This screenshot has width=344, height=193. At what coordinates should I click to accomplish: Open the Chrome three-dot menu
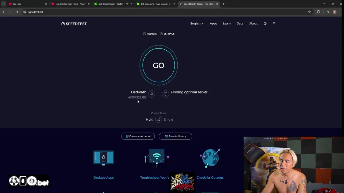point(341,12)
